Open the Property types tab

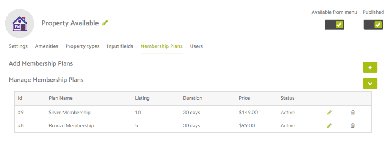[x=82, y=46]
